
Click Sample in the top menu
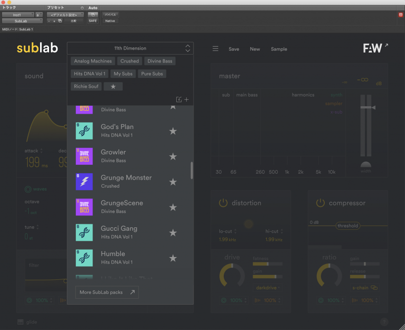(x=279, y=49)
